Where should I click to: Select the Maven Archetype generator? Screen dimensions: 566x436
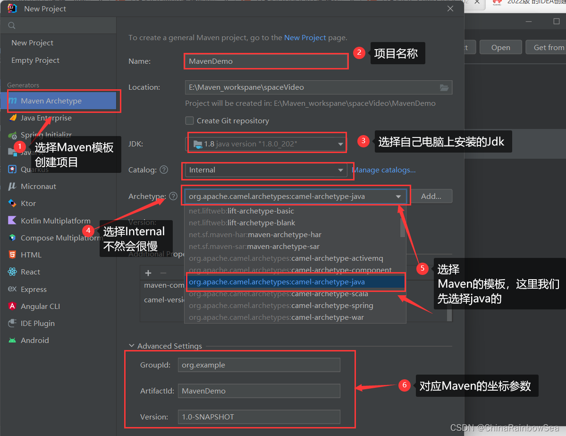(59, 101)
